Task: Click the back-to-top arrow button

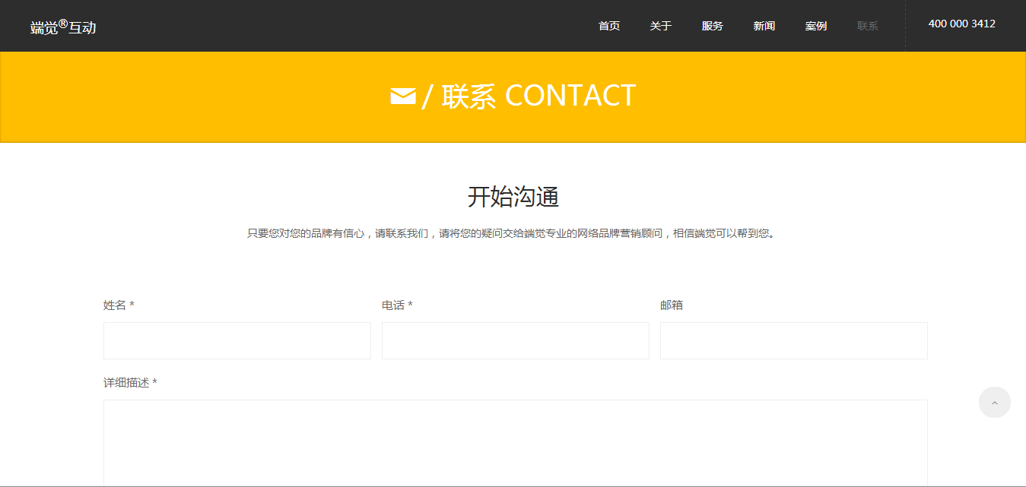Action: pos(995,403)
